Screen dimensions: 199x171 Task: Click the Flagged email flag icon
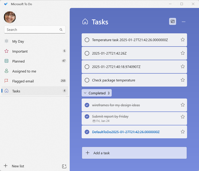(6, 81)
